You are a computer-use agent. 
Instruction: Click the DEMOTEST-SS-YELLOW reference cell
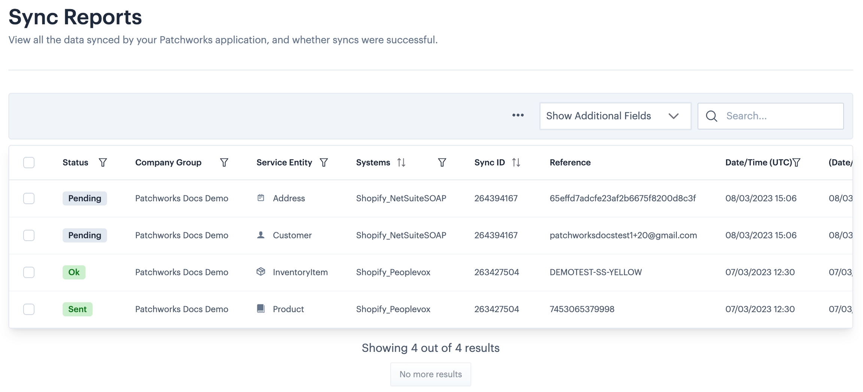tap(596, 272)
